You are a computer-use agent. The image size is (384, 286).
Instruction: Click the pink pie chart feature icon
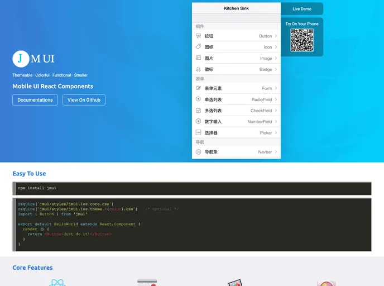click(x=327, y=283)
